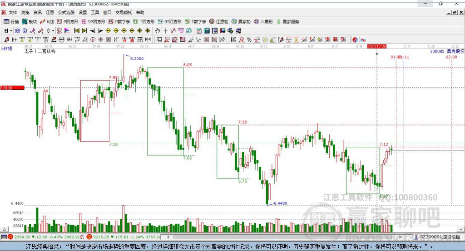Jump to last bar icon
The width and height of the screenshot is (465, 251).
[84, 31]
